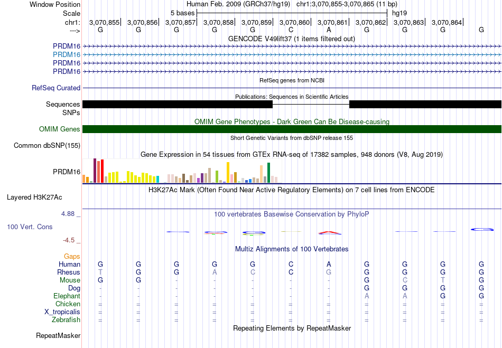The height and width of the screenshot is (348, 502).
Task: Open 'Publications: Sequences in Scientific Articles' title
Action: click(x=292, y=97)
